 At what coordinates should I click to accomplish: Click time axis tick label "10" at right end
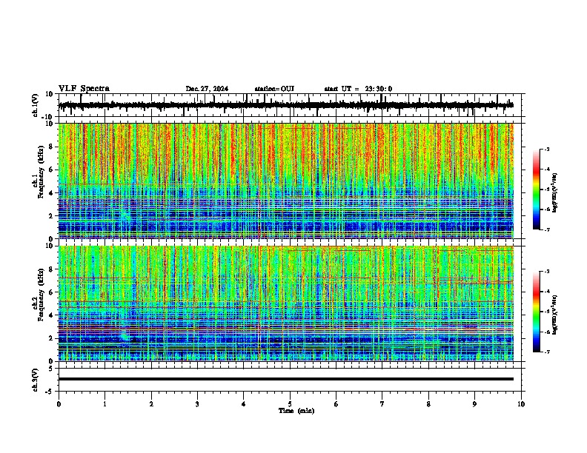[521, 404]
